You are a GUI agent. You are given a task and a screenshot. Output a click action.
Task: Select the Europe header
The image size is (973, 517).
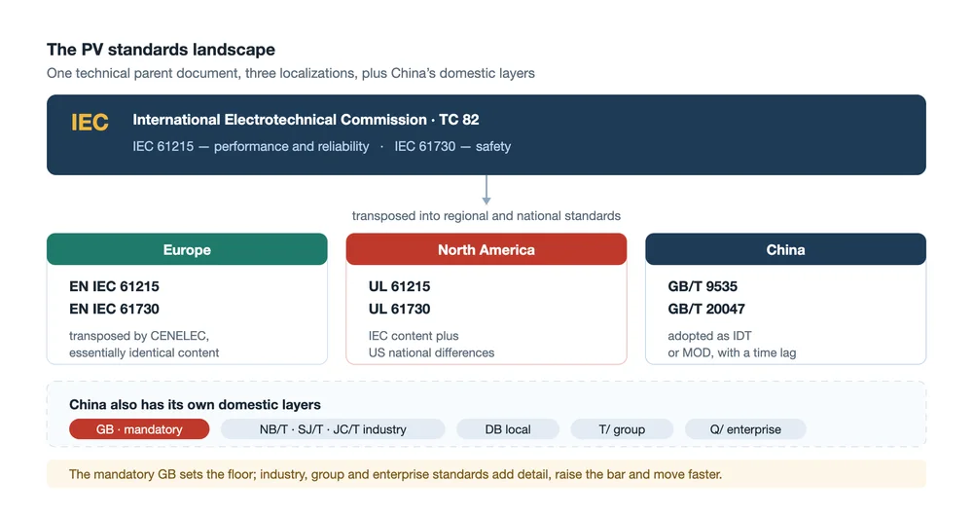187,249
